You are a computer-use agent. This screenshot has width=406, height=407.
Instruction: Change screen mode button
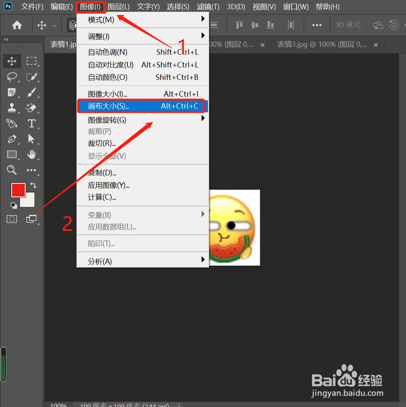pos(32,219)
